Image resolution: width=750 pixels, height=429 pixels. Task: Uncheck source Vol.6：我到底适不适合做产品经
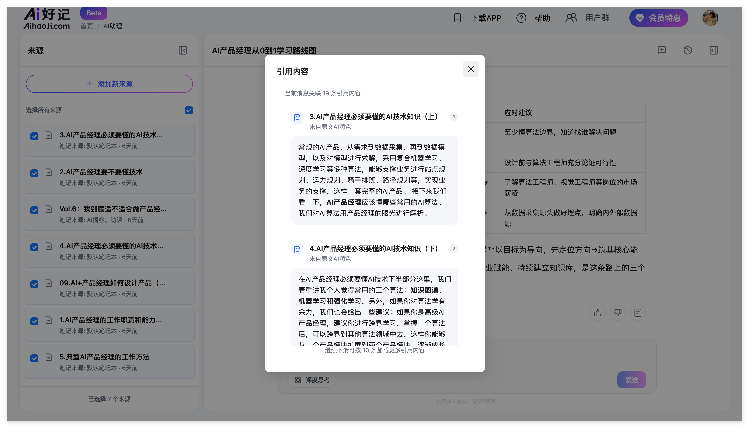34,211
